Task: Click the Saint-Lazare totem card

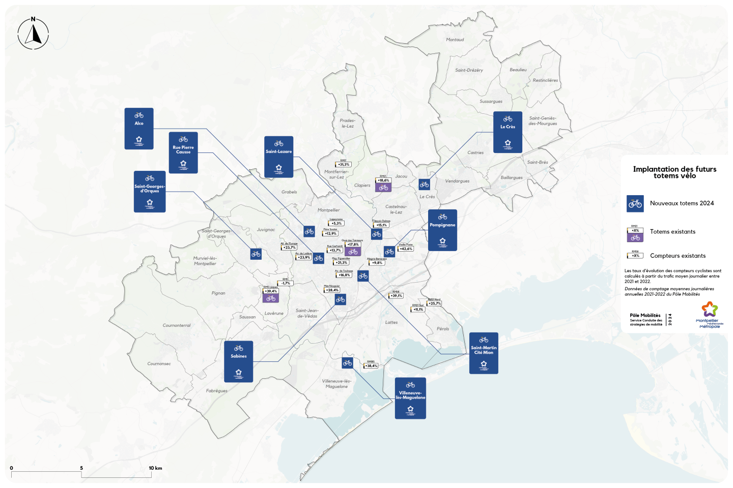Action: coord(279,157)
